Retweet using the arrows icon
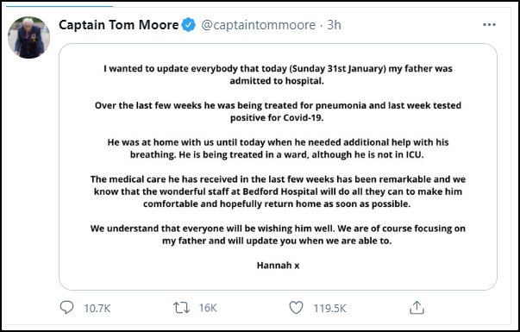 click(181, 308)
